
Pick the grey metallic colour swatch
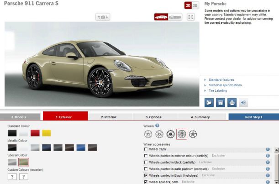[x=58, y=147]
